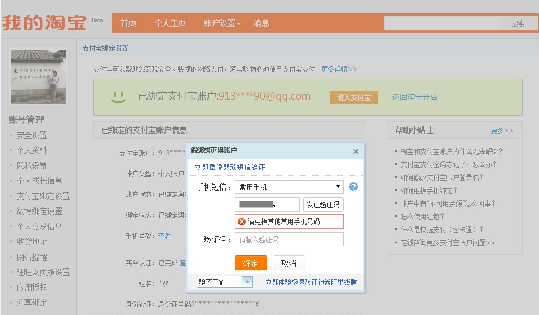539x315 pixels.
Task: Click the green smiley face icon
Action: pos(118,97)
